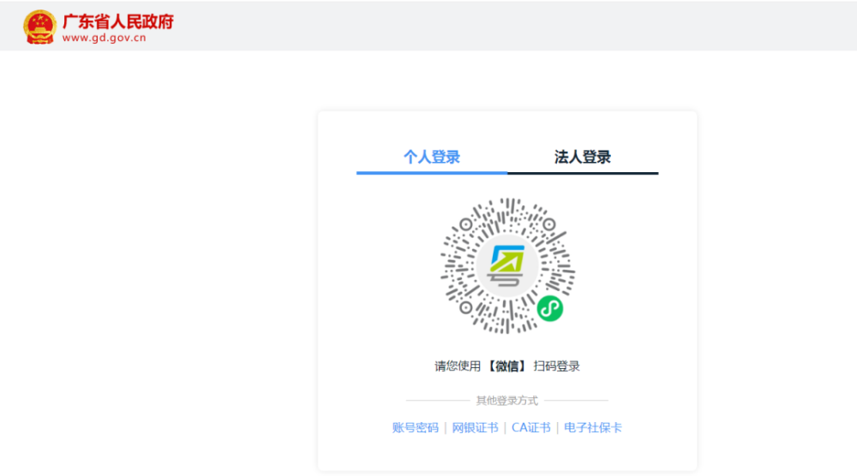Click the green mini-program icon on QR code
Image resolution: width=857 pixels, height=476 pixels.
point(550,308)
